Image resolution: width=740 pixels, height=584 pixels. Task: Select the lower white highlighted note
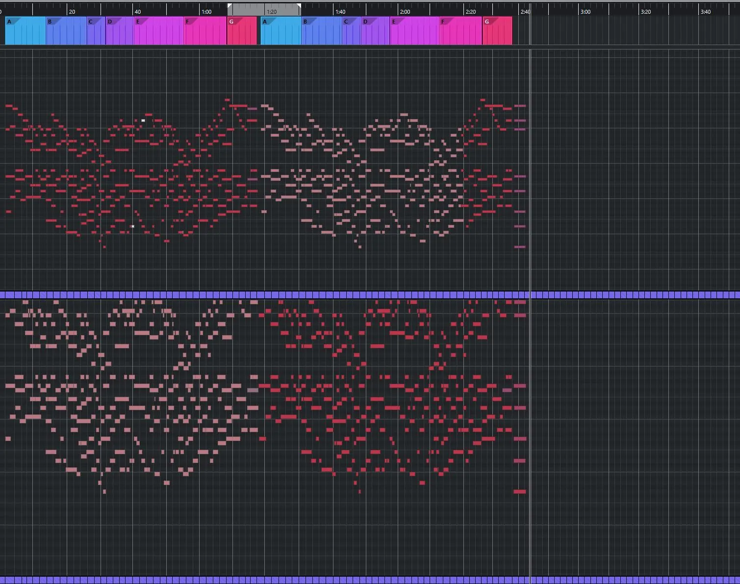point(133,226)
